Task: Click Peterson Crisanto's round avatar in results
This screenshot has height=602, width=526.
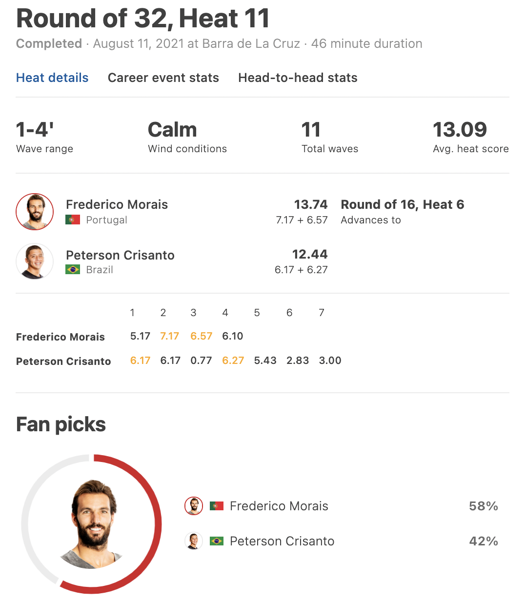Action: [35, 261]
